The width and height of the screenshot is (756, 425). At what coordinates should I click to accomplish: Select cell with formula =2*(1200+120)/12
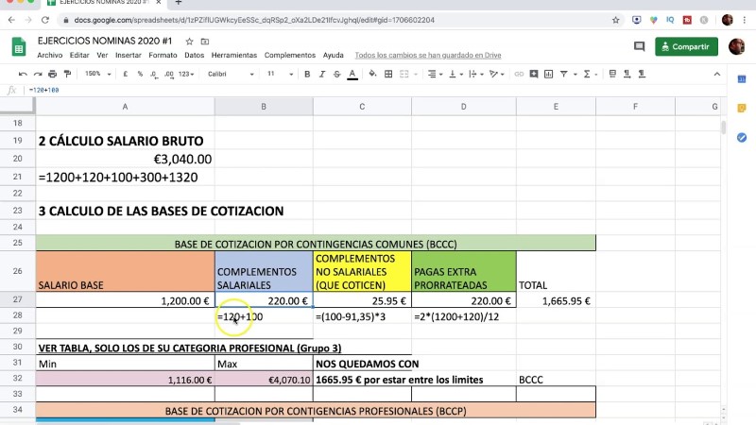point(464,316)
